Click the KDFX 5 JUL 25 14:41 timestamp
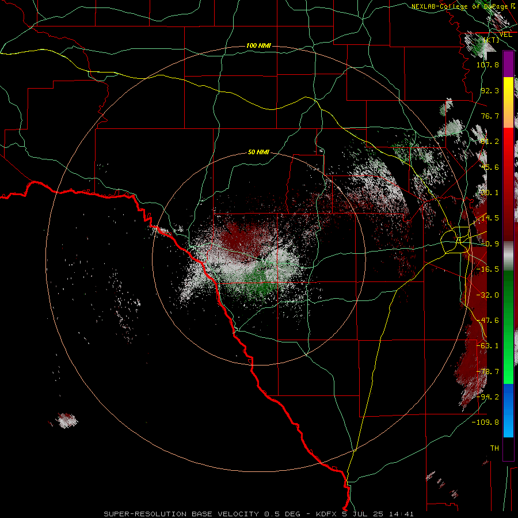518x518 pixels. [365, 514]
